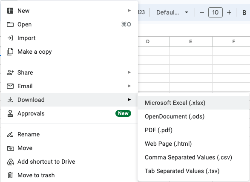
Task: Expand the Share submenu arrow
Action: 129,72
